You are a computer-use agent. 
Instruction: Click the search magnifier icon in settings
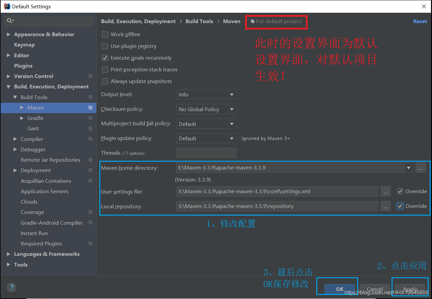(x=10, y=21)
